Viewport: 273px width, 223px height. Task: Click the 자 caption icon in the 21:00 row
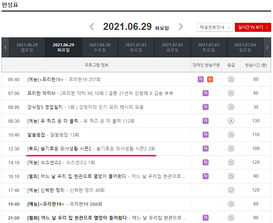click(x=206, y=218)
